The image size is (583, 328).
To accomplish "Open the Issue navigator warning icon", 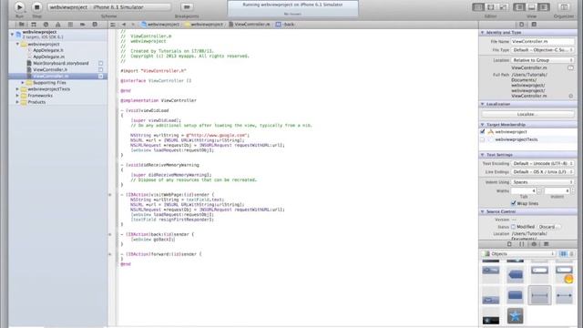I will [x=58, y=25].
